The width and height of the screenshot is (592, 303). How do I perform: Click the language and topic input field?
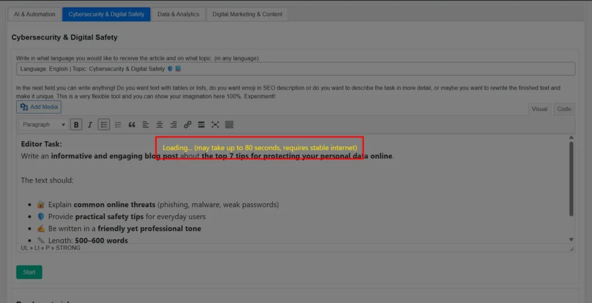pos(295,69)
